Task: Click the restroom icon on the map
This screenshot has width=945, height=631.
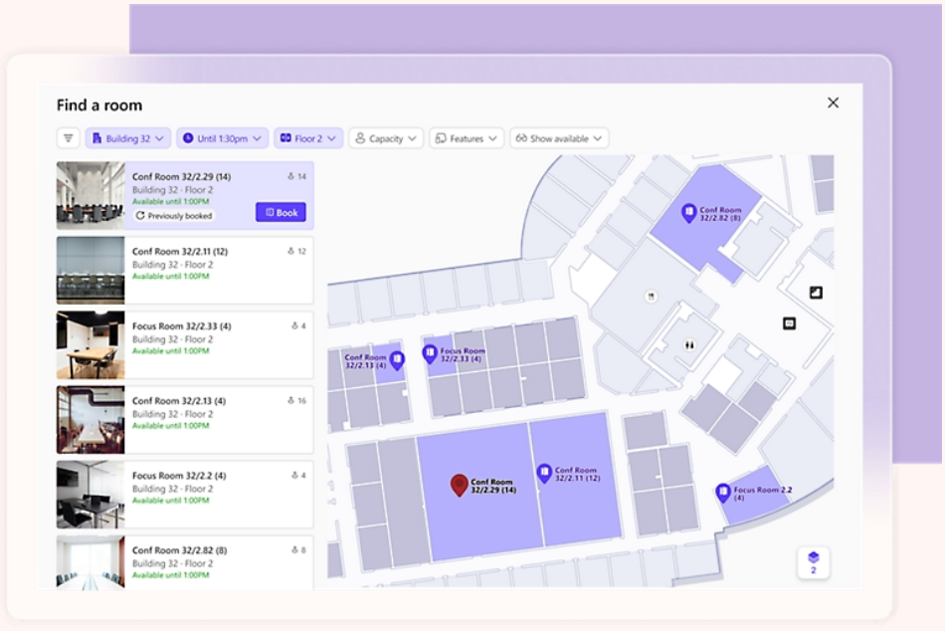Action: click(x=689, y=345)
